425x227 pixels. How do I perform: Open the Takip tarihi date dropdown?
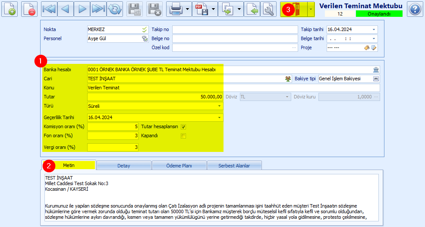tap(374, 29)
